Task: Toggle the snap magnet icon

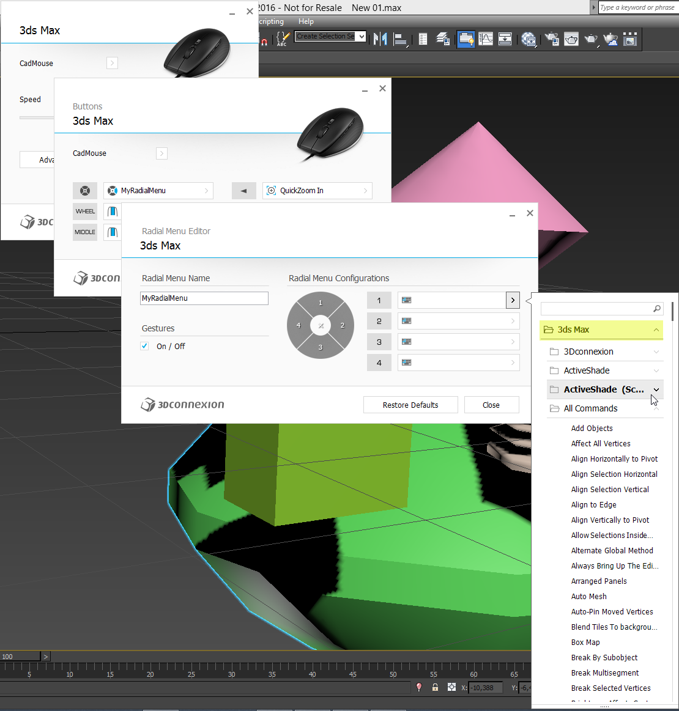Action: [x=264, y=41]
